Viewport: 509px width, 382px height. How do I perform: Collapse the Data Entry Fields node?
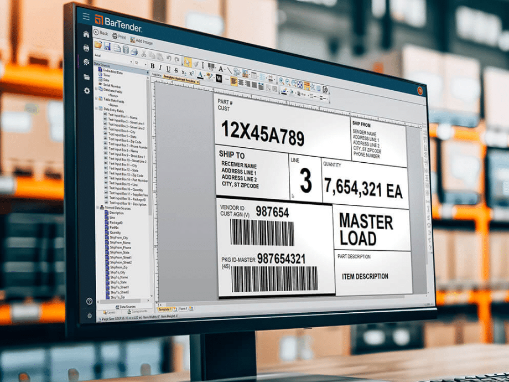click(x=96, y=108)
